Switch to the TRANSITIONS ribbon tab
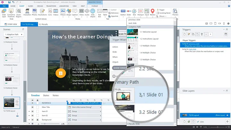 [51, 6]
